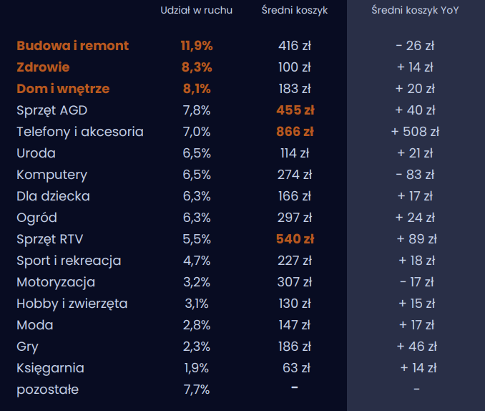
Task: Click the 11,9% traffic share value
Action: [197, 46]
